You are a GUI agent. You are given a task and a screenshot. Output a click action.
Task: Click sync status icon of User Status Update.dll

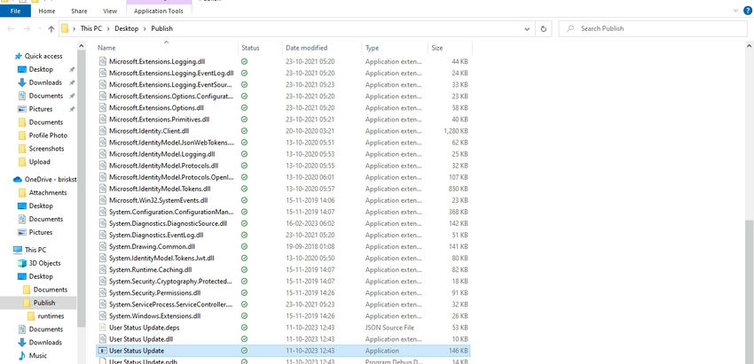(x=244, y=339)
